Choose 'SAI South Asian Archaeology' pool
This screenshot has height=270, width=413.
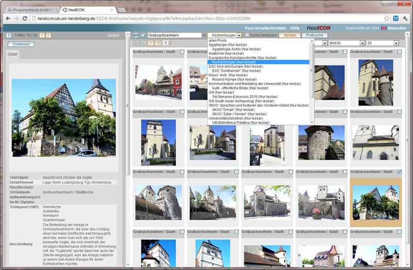241,101
